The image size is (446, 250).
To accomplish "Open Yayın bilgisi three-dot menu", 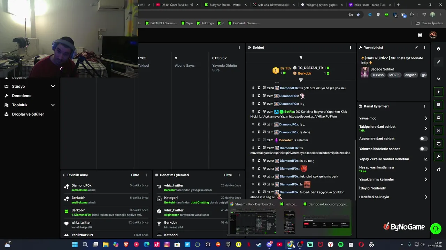I will point(424,48).
